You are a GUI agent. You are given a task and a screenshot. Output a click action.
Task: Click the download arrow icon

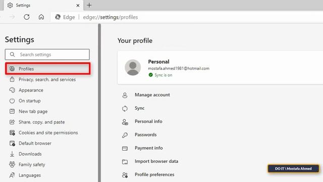pos(12,154)
